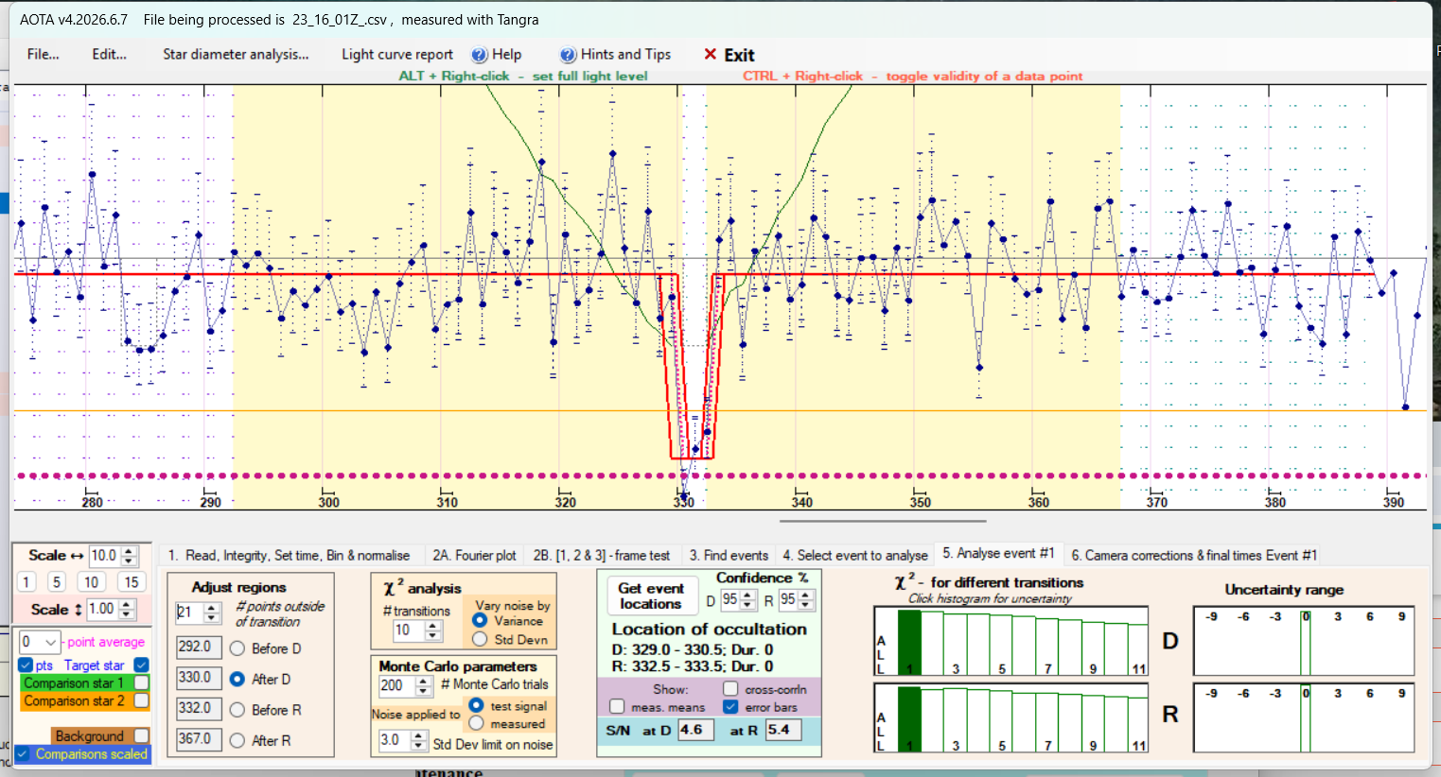The width and height of the screenshot is (1441, 777).
Task: Switch to the 2A. Fourier plot tab
Action: point(474,556)
